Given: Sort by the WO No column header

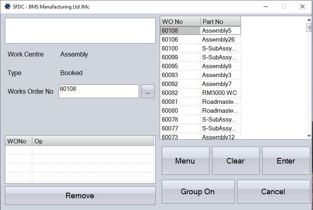Looking at the screenshot, I should click(180, 21).
